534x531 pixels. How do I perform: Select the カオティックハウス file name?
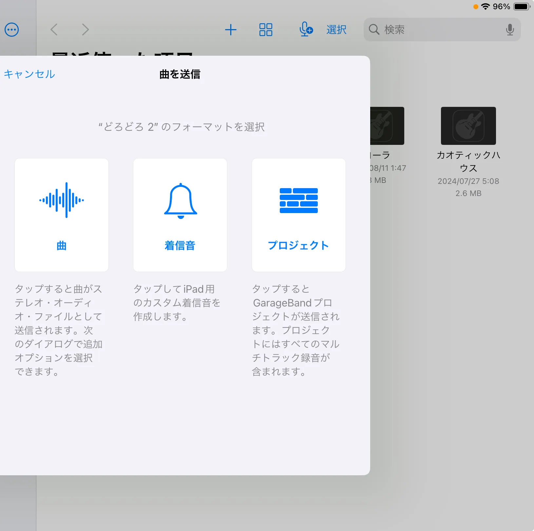click(x=468, y=161)
